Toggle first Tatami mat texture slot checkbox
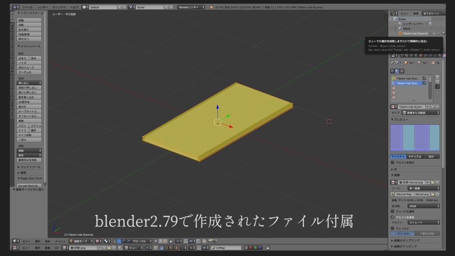455x256 pixels. coord(424,78)
